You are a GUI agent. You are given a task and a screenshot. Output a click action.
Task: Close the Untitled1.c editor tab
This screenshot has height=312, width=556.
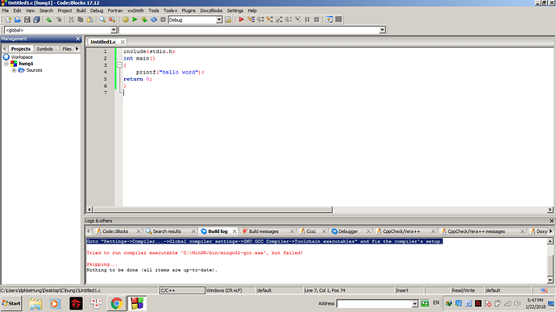122,42
